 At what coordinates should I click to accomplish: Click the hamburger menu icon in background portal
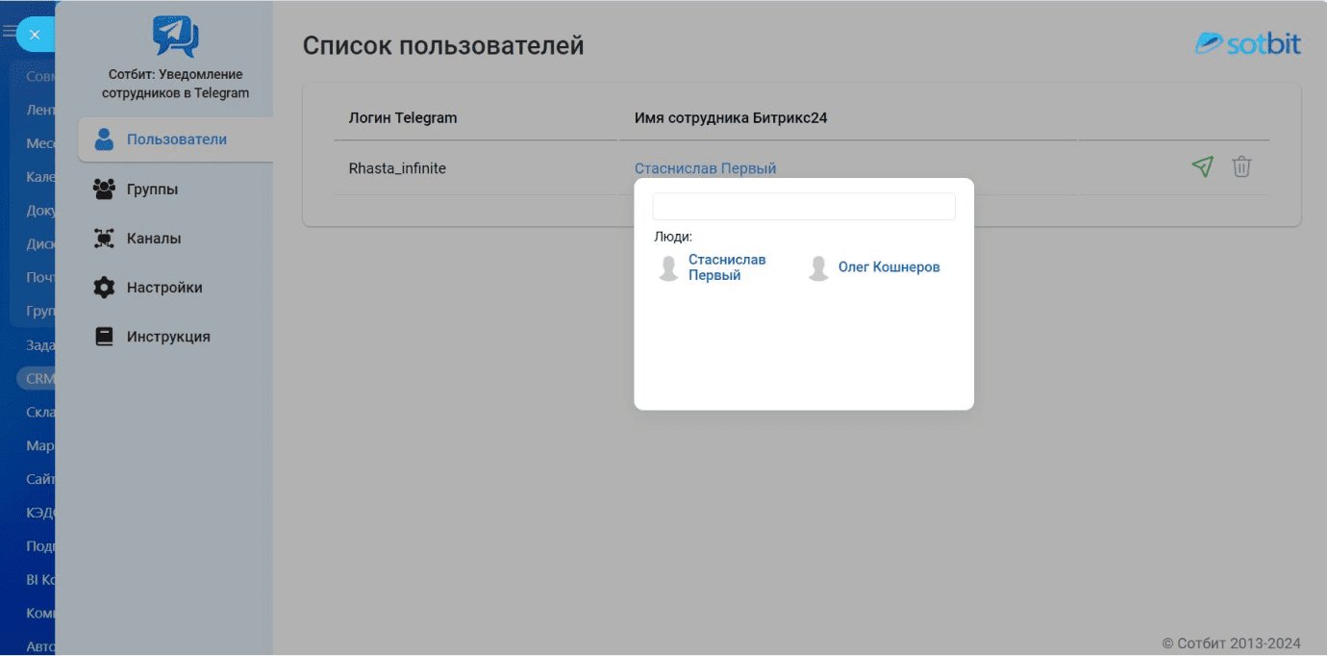pyautogui.click(x=9, y=31)
